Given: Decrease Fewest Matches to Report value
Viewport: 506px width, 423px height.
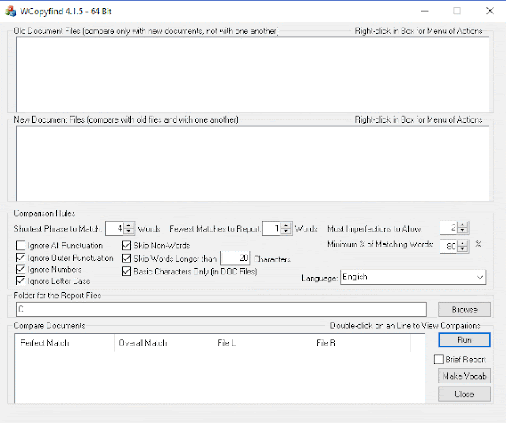Looking at the screenshot, I should (286, 231).
